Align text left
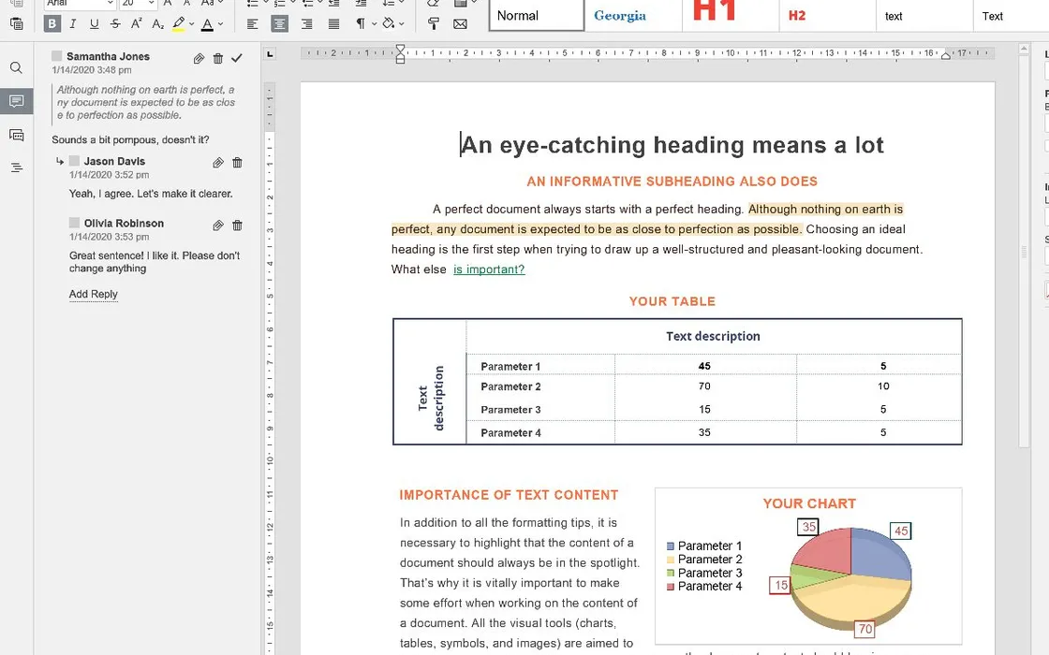 (x=252, y=24)
